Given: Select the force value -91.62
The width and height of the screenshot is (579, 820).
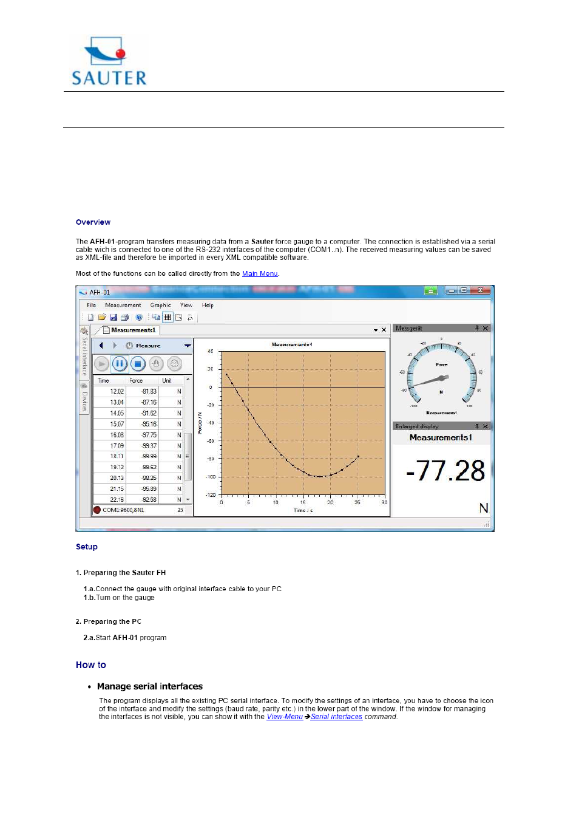Looking at the screenshot, I should [143, 413].
